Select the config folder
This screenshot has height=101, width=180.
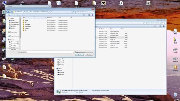(x=26, y=20)
